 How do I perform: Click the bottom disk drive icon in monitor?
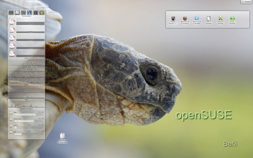pos(11,133)
